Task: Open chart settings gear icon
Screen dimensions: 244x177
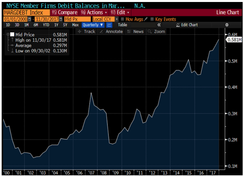Action: pyautogui.click(x=227, y=25)
